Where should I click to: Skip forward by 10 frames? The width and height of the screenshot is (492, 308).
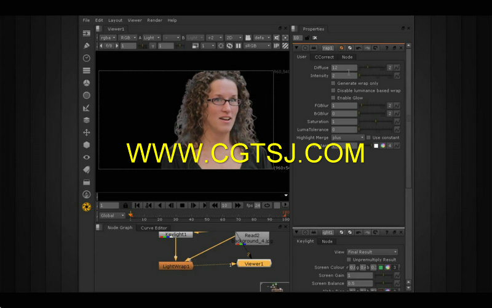tap(238, 206)
